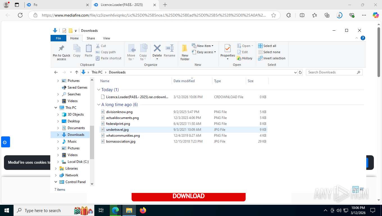Viewport: 382px width, 216px height.
Task: Expand Local Disk (C:) node
Action: point(58,162)
